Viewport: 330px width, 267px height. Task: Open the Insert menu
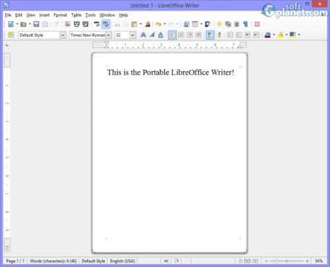[44, 15]
